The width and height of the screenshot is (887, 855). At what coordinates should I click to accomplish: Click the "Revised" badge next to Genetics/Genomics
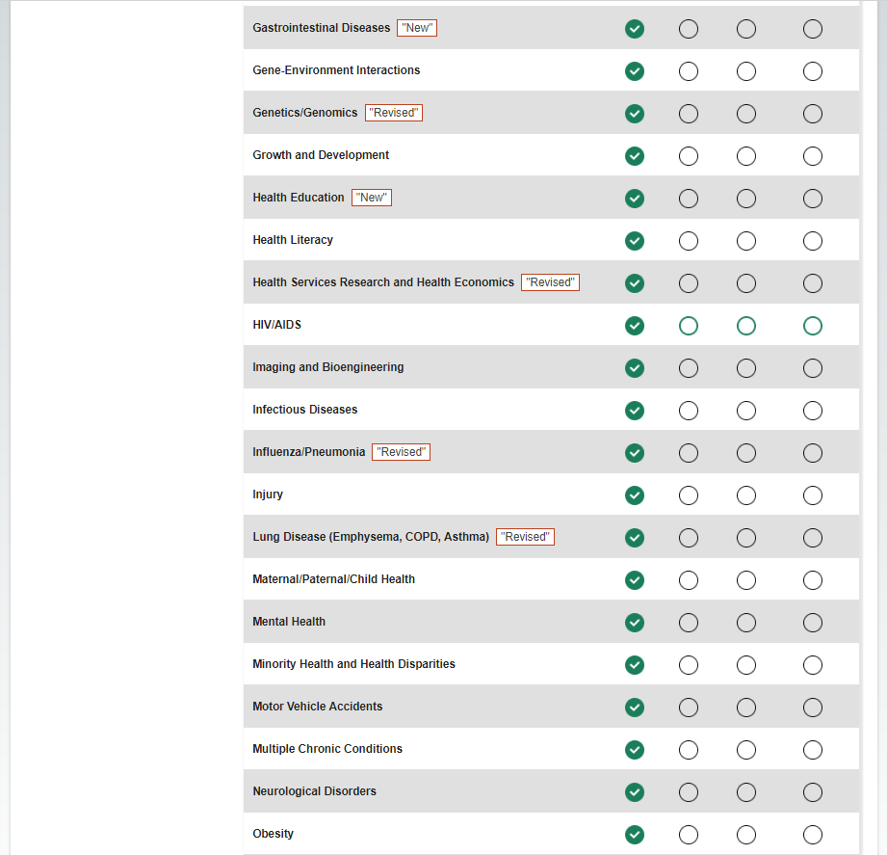394,113
